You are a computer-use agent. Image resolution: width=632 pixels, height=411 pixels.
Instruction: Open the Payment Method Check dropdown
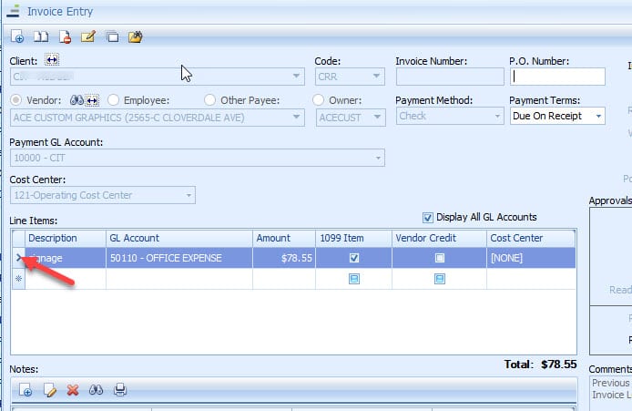click(x=497, y=116)
